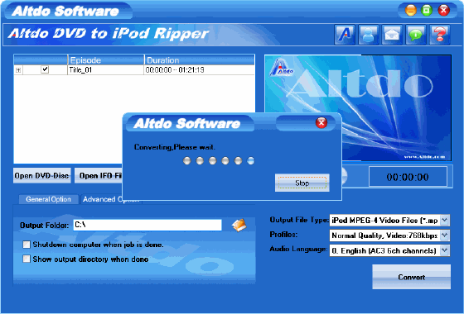Screen dimensions: 464x314
Task: Click the Duration column header
Action: 200,59
